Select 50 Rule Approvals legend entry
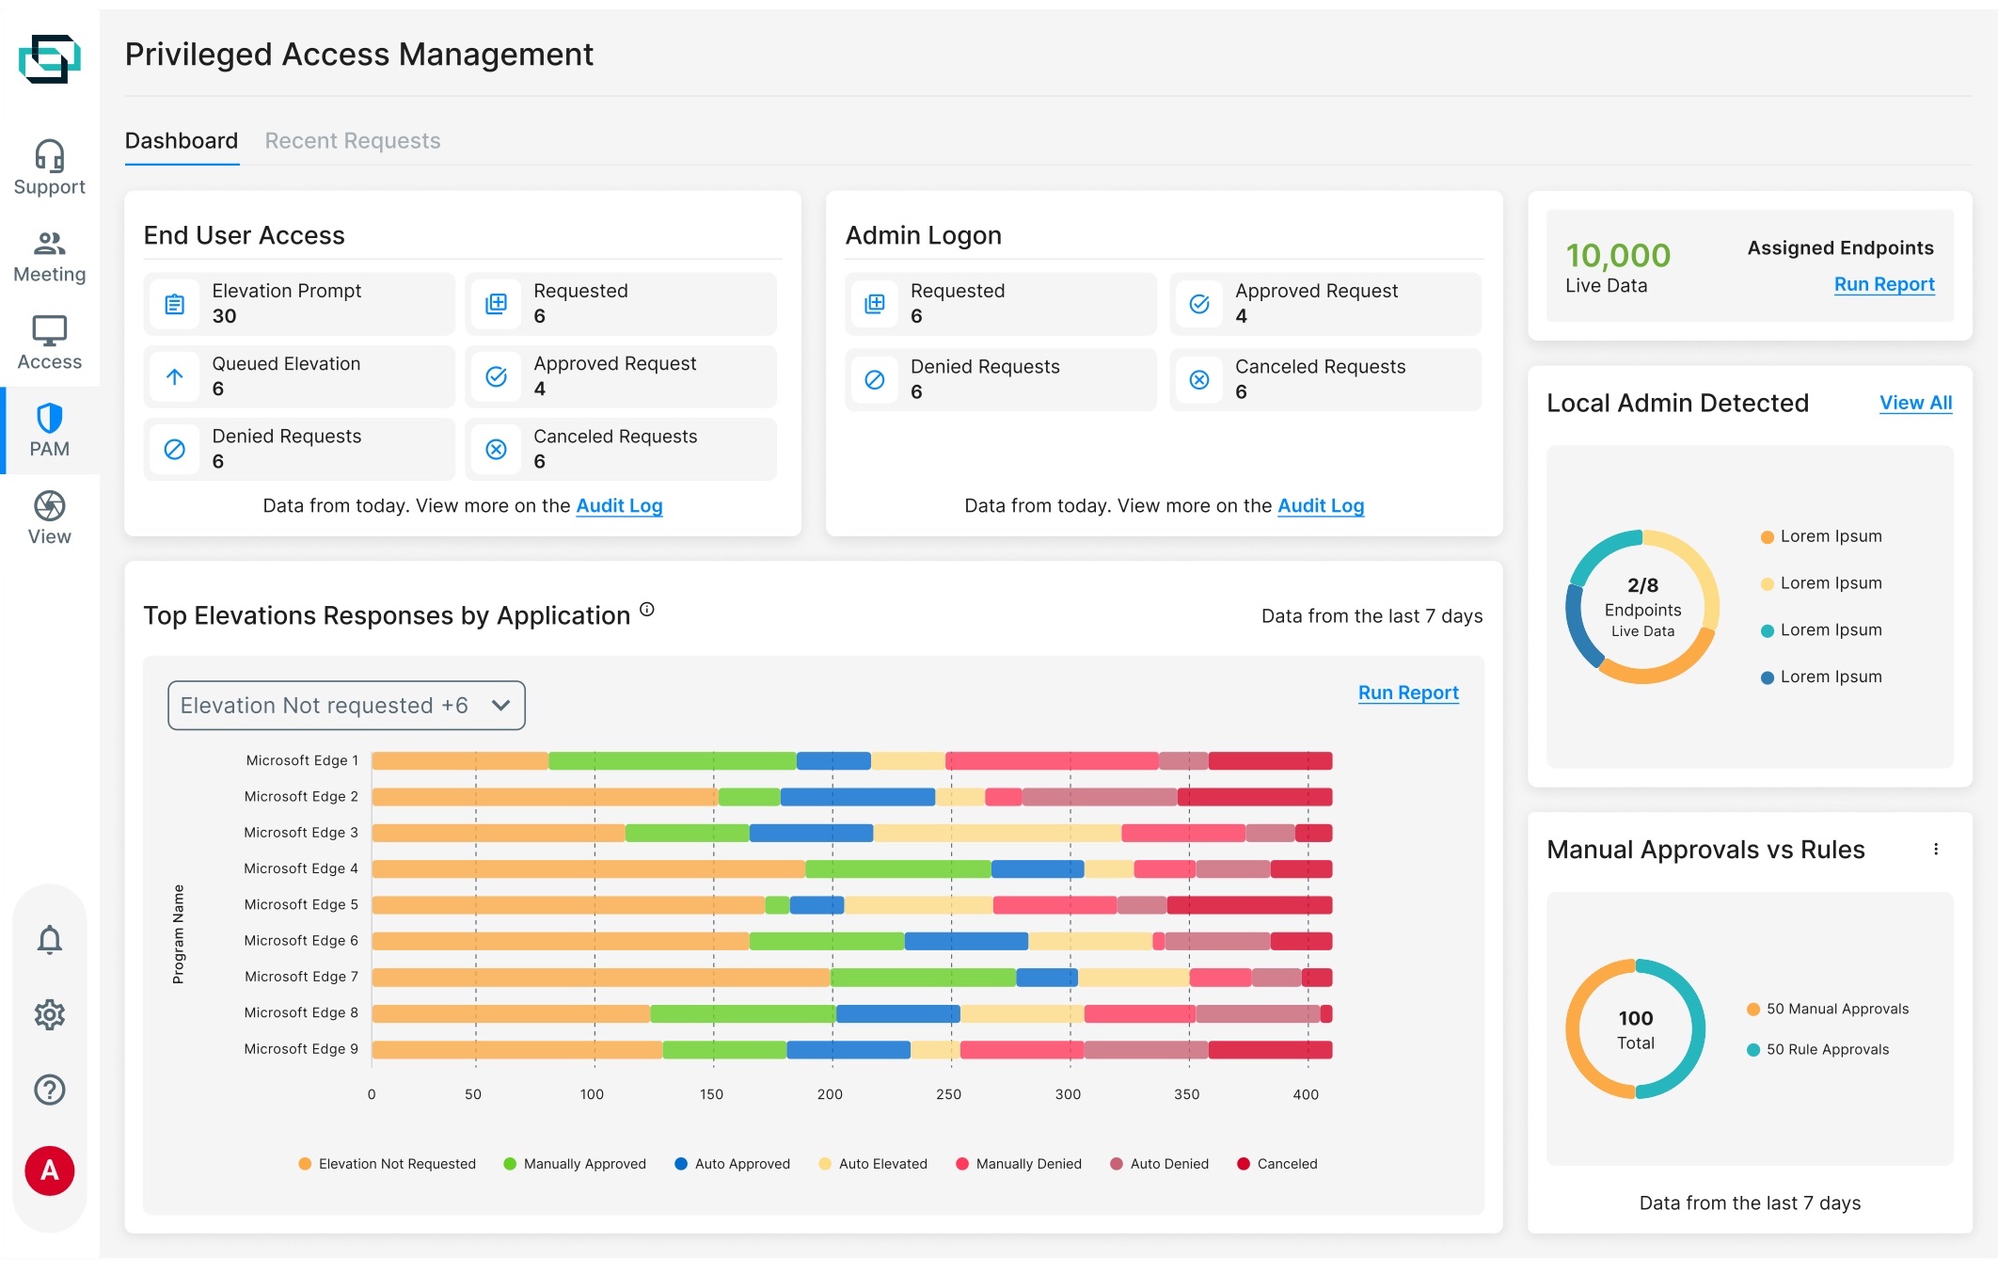The height and width of the screenshot is (1274, 1998). click(1817, 1049)
